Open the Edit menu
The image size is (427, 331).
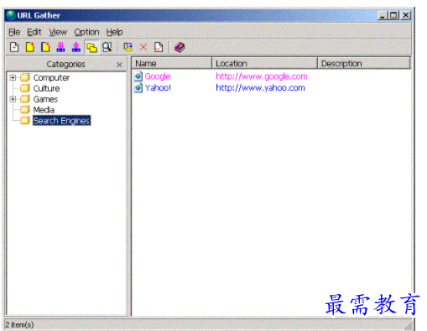click(34, 32)
